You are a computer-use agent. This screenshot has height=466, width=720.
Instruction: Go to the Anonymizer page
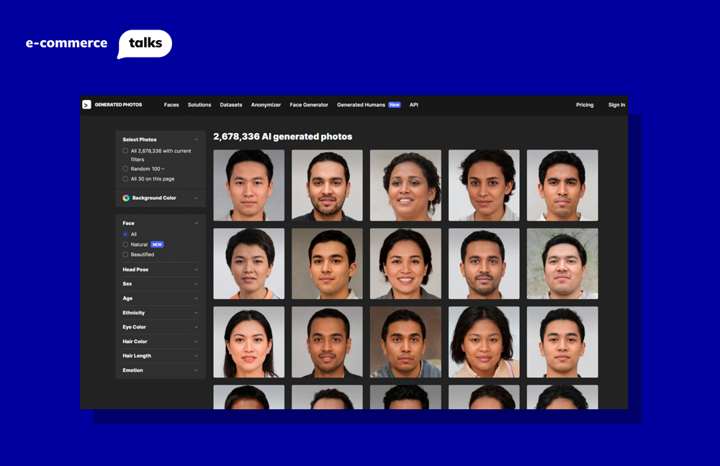point(266,104)
